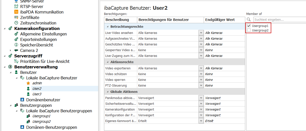This screenshot has height=131, width=306.
Task: Click the Kamerakonfiguration gear icon
Action: (10, 28)
